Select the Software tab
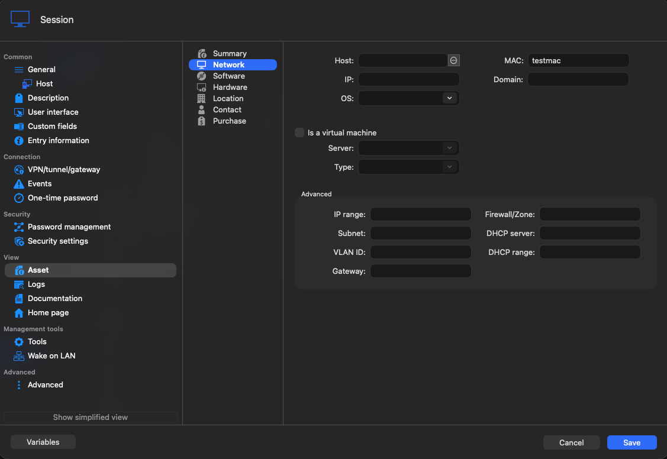This screenshot has height=459, width=667. pos(233,76)
